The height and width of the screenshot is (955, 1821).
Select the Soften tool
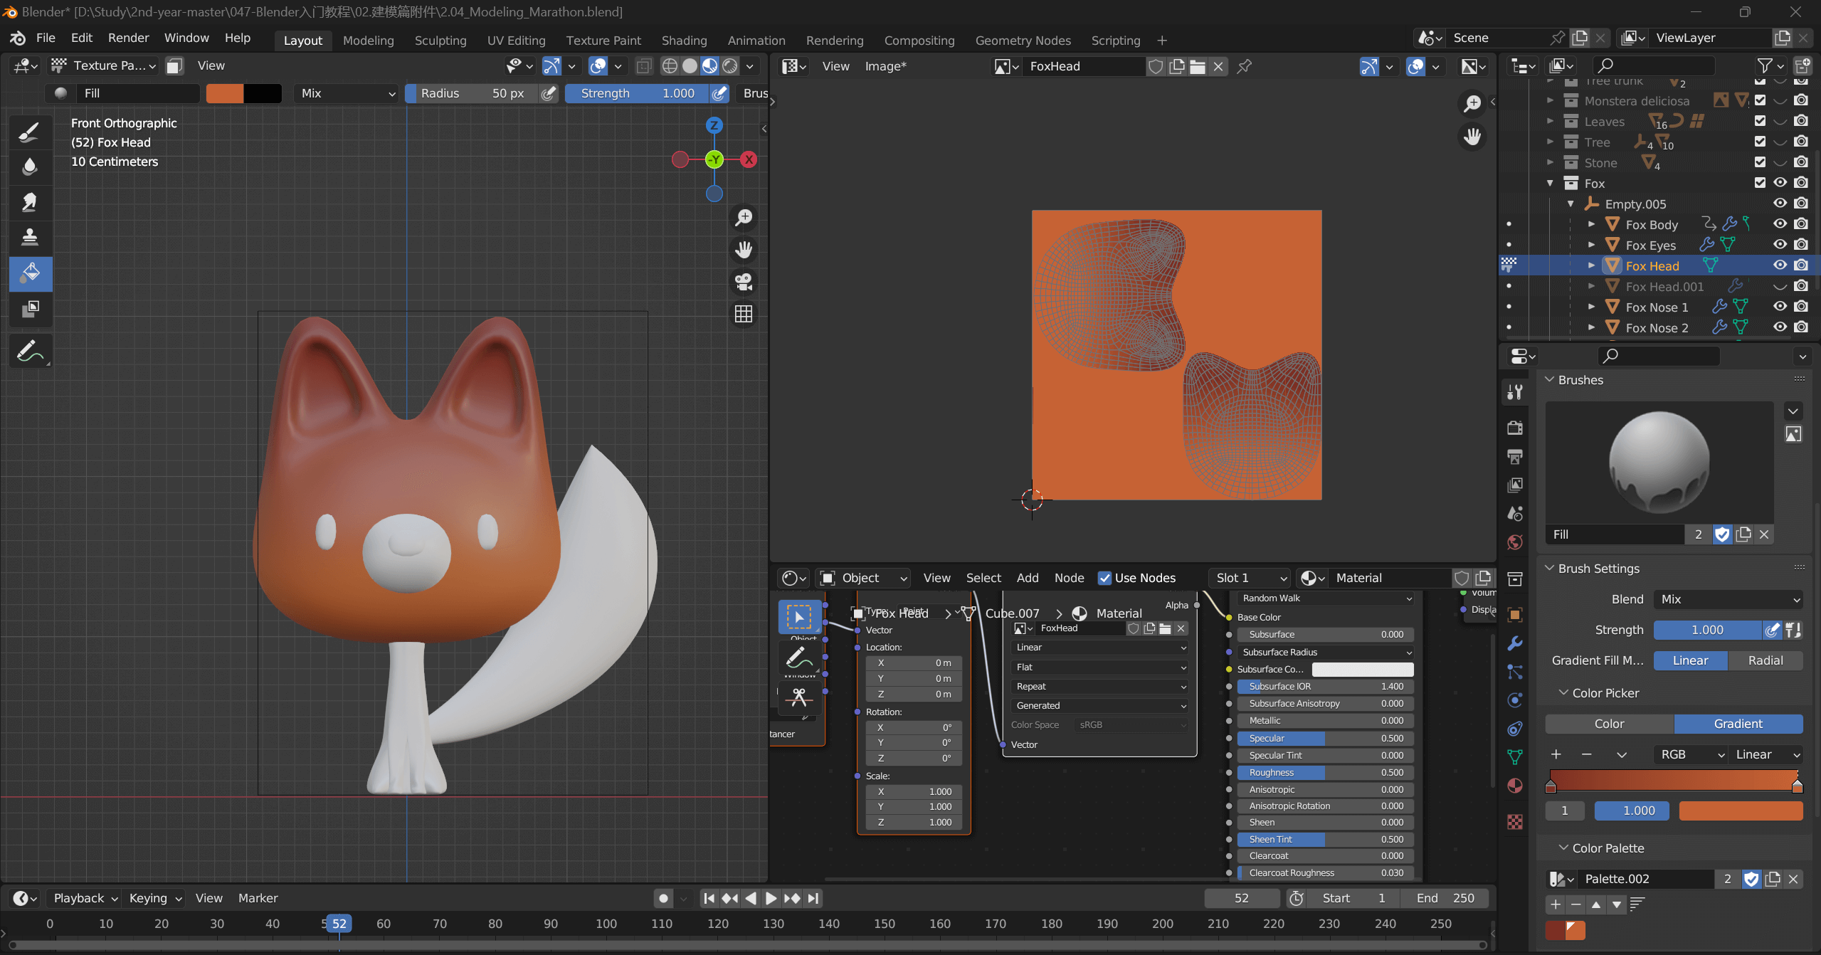(30, 167)
